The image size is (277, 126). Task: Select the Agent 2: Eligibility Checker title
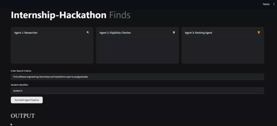(x=115, y=33)
